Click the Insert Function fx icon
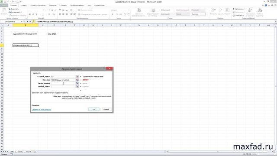Image resolution: width=277 pixels, height=156 pixels. 33,22
